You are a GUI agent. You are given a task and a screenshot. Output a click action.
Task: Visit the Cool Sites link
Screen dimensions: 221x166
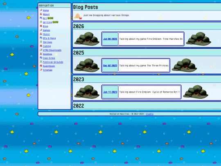click(x=49, y=58)
